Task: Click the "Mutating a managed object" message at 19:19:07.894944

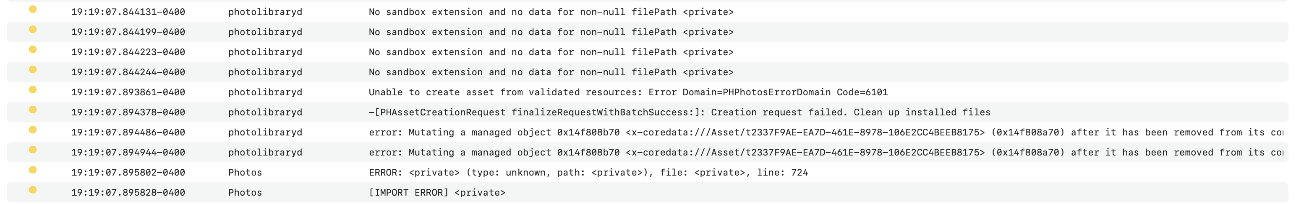Action: click(825, 153)
